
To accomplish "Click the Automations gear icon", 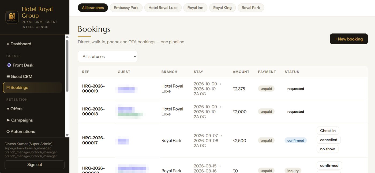I will pos(8,132).
